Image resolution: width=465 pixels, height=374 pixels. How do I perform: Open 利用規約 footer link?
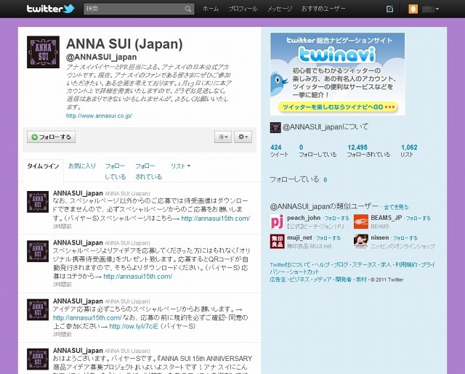coord(406,264)
